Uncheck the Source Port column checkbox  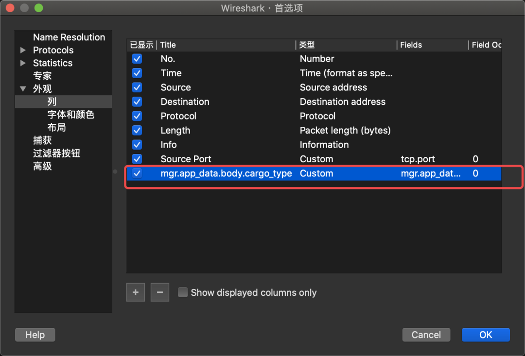point(137,159)
